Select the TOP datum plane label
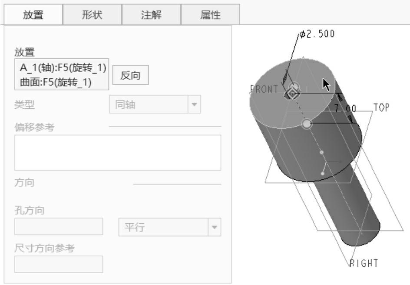410x285 pixels. 381,107
